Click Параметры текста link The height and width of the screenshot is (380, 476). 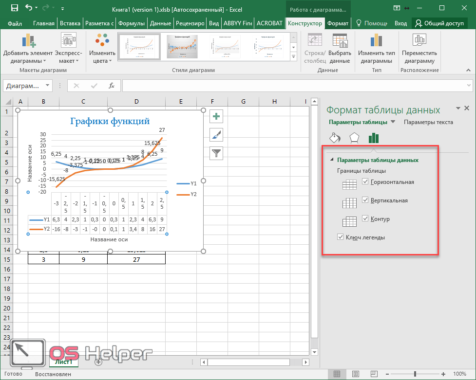[428, 122]
